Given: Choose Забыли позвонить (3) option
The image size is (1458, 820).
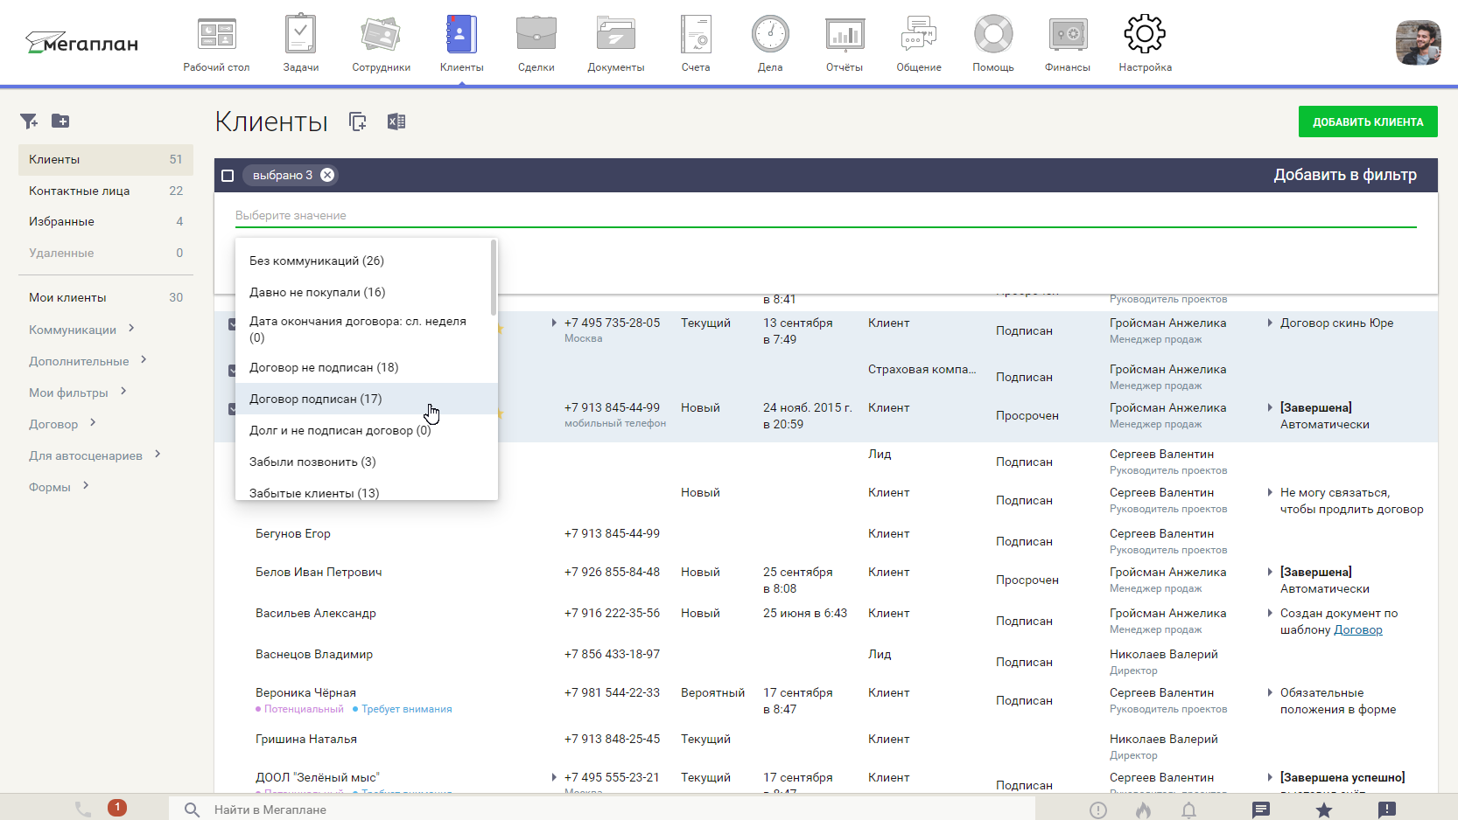Looking at the screenshot, I should point(367,462).
